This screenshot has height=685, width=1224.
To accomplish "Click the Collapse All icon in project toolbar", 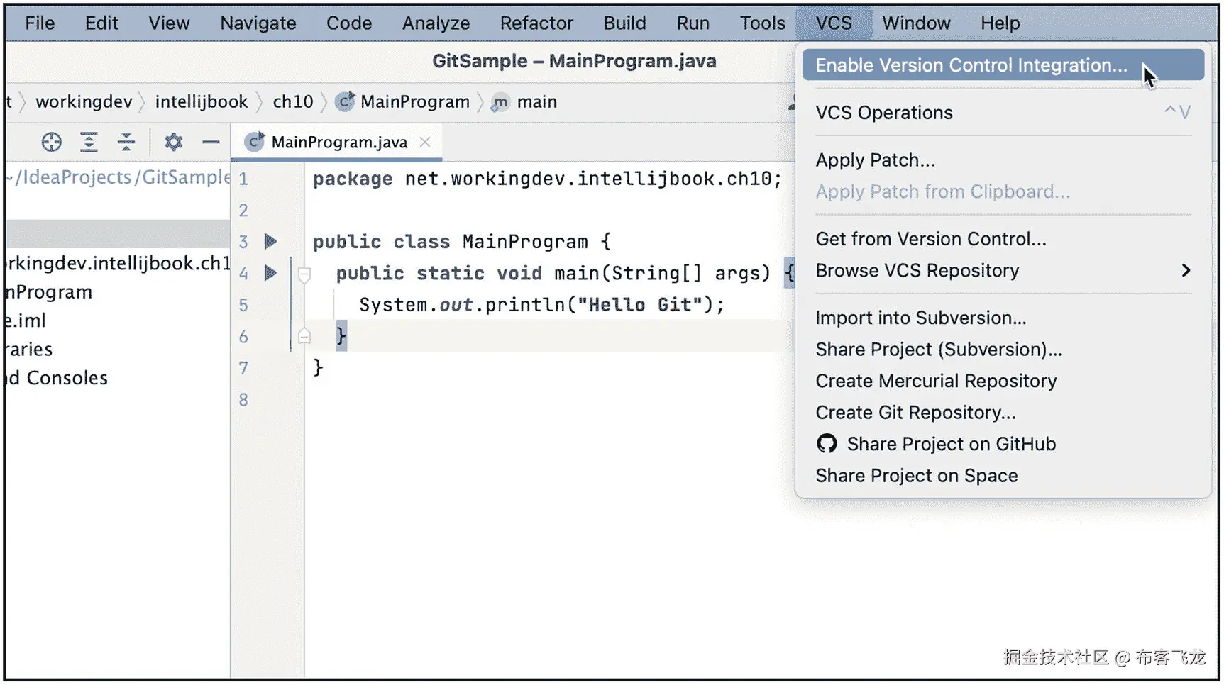I will pyautogui.click(x=126, y=143).
